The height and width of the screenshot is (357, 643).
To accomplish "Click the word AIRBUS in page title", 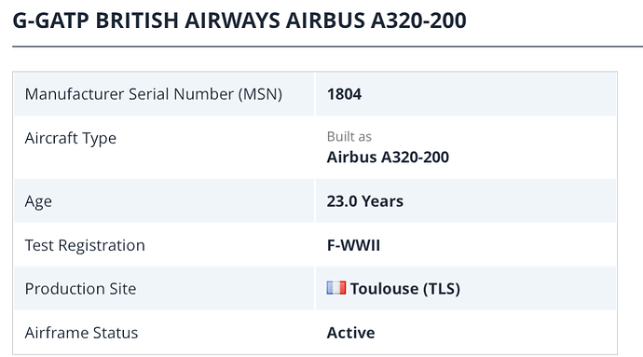I will tap(325, 21).
